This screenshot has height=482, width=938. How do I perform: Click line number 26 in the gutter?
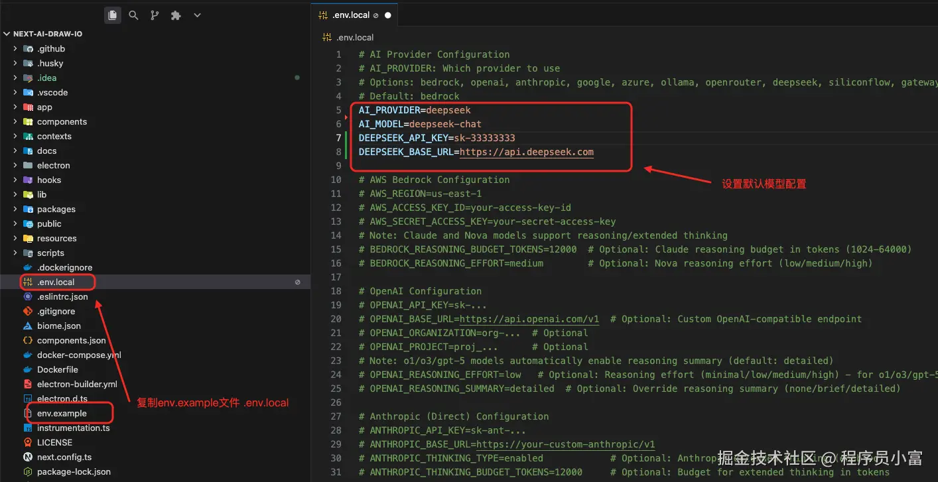click(x=336, y=402)
